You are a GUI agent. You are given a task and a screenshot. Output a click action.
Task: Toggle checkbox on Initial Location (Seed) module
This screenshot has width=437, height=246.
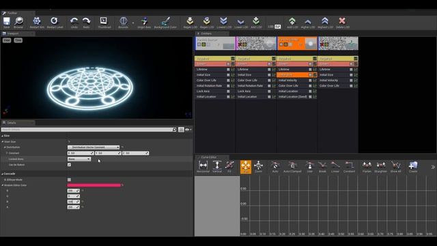coord(310,97)
